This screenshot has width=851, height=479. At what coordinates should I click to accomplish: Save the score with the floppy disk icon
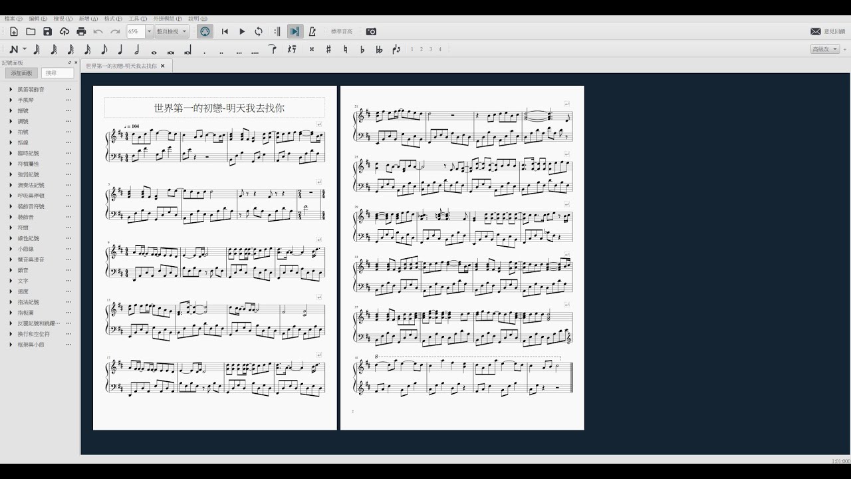(x=47, y=31)
